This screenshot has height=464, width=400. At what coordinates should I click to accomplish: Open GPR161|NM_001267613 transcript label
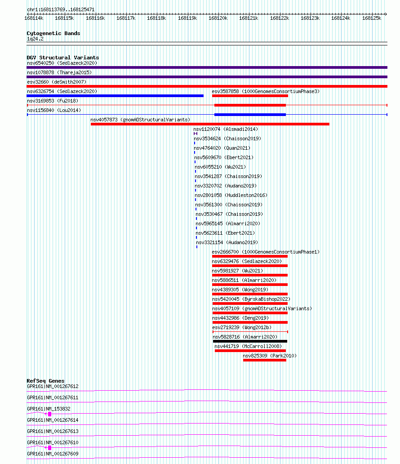(x=53, y=432)
